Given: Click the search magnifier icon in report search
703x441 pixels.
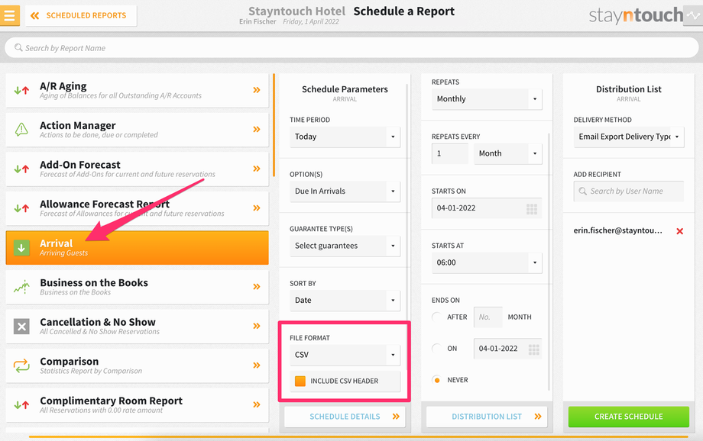Looking at the screenshot, I should click(x=18, y=47).
